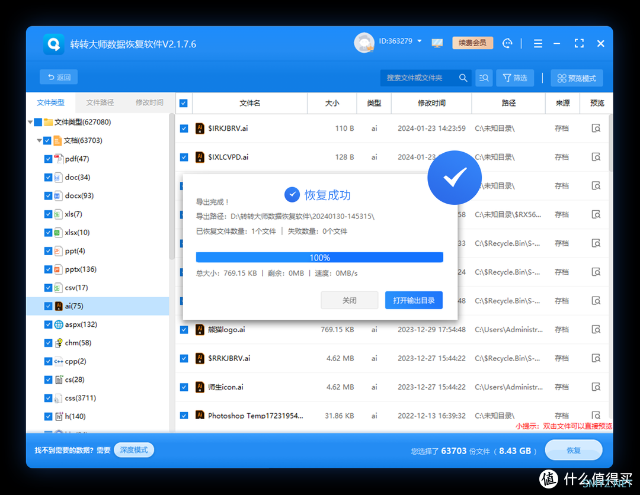Open the account ID dropdown arrow
640x495 pixels.
(420, 41)
